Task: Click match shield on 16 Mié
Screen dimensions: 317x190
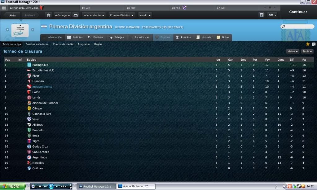Action: tap(184, 8)
